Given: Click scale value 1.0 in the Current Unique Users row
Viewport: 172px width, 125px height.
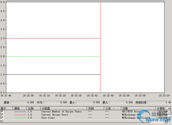Looking at the screenshot, I should [30, 115].
